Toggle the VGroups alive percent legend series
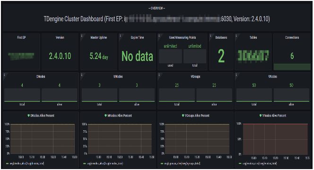This screenshot has width=314, height=170. coord(181,163)
